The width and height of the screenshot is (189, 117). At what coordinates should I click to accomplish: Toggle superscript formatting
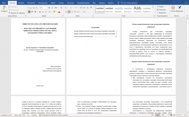(46, 12)
